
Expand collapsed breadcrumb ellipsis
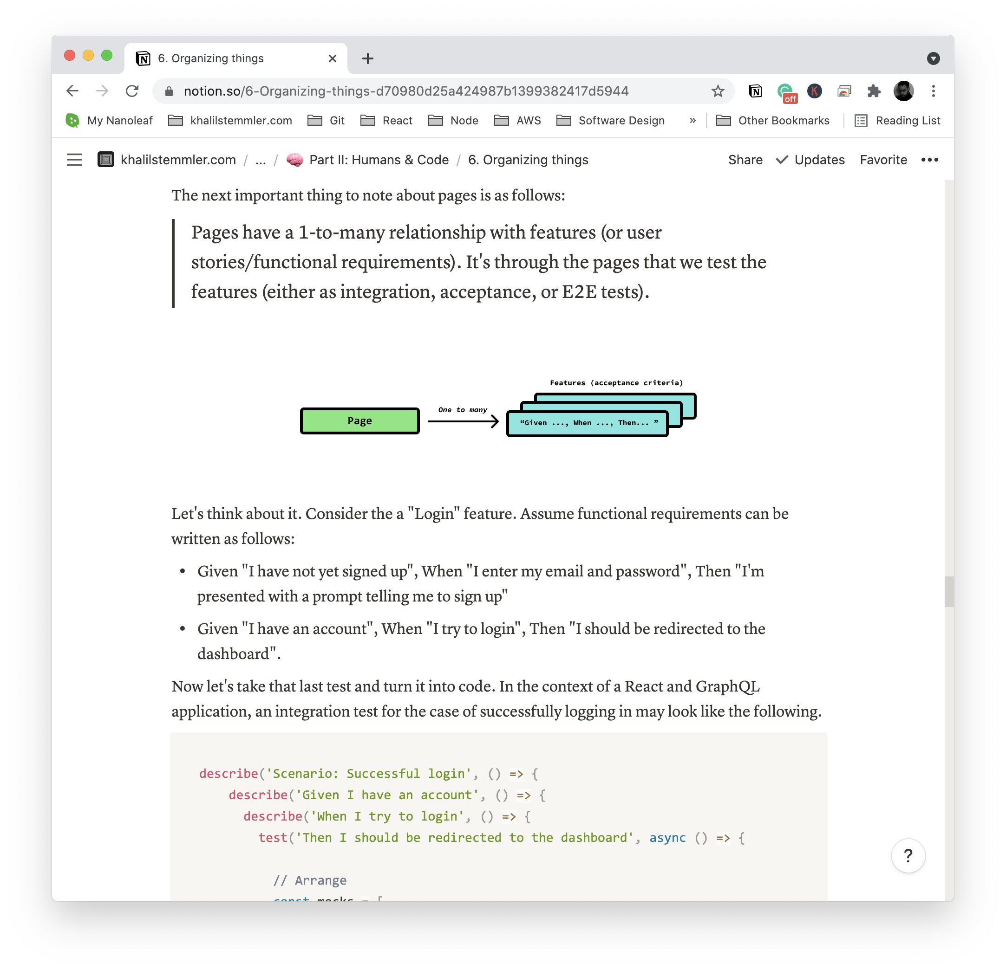pyautogui.click(x=260, y=160)
